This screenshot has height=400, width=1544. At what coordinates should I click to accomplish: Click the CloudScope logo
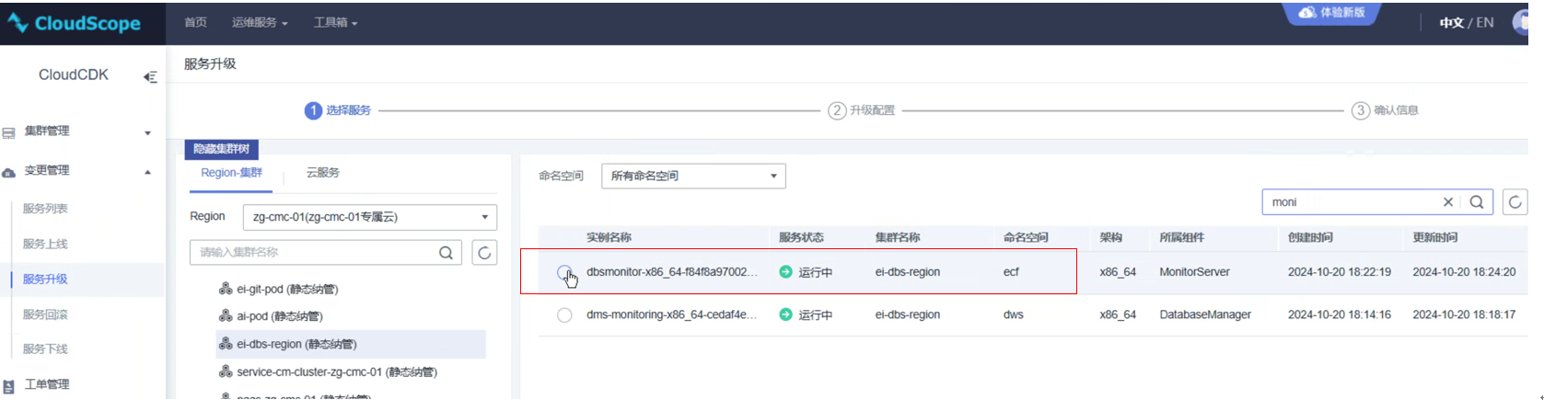[74, 23]
